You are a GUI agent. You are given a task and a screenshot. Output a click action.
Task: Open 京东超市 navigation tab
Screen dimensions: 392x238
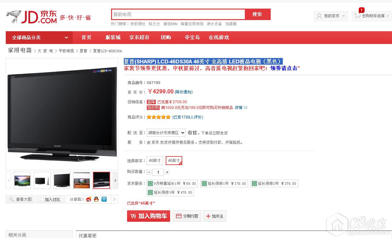coord(139,38)
